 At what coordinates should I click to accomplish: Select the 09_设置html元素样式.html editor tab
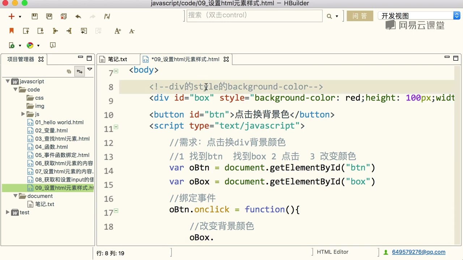pyautogui.click(x=185, y=59)
